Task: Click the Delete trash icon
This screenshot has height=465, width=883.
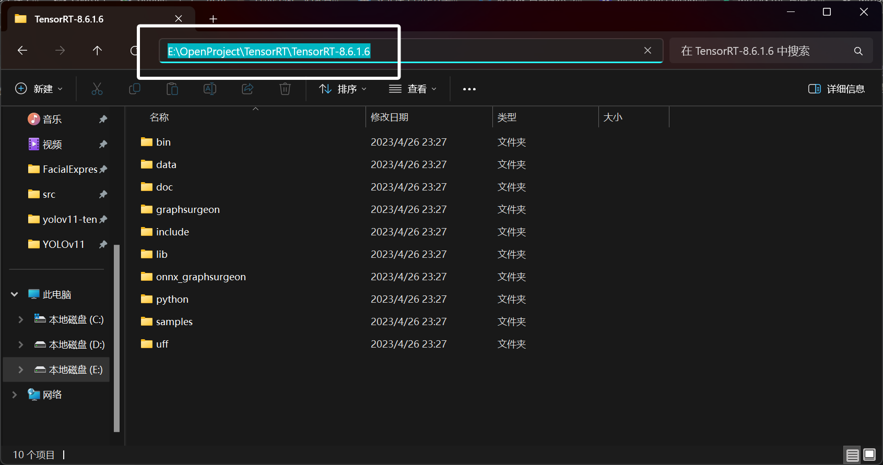Action: pos(285,89)
